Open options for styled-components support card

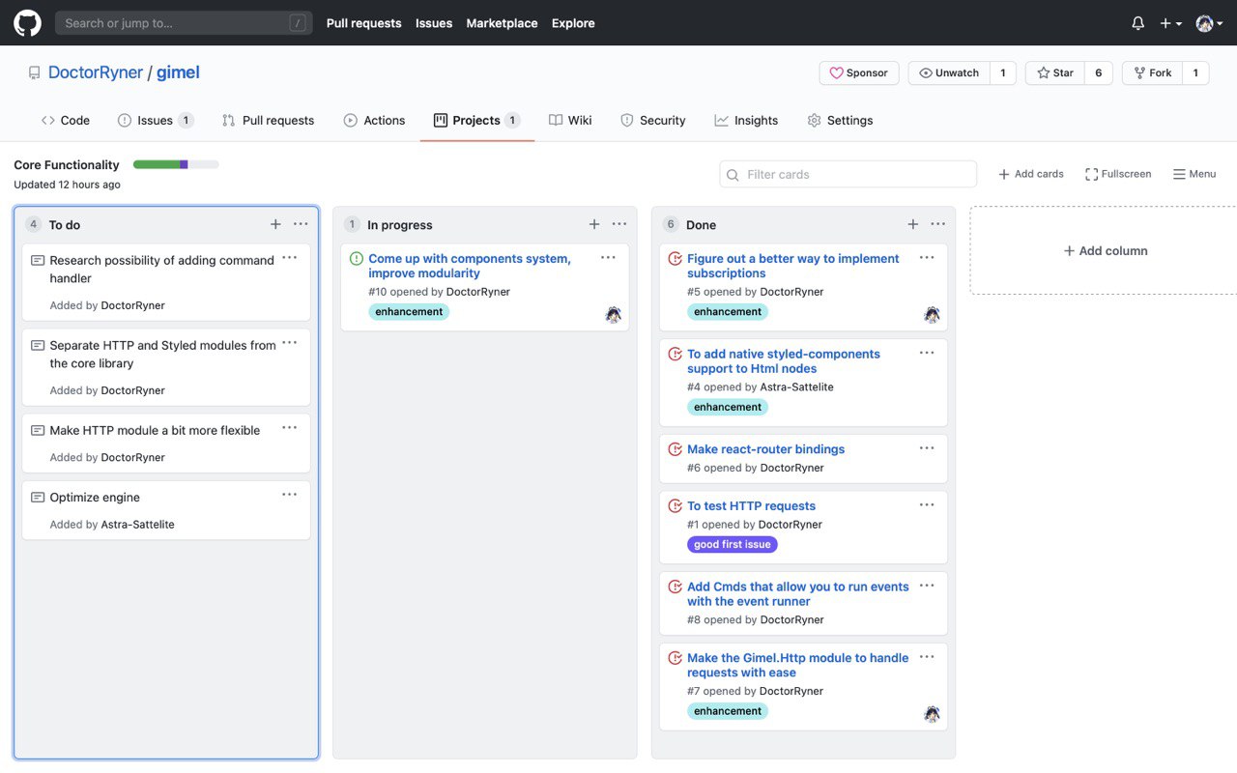pos(927,352)
